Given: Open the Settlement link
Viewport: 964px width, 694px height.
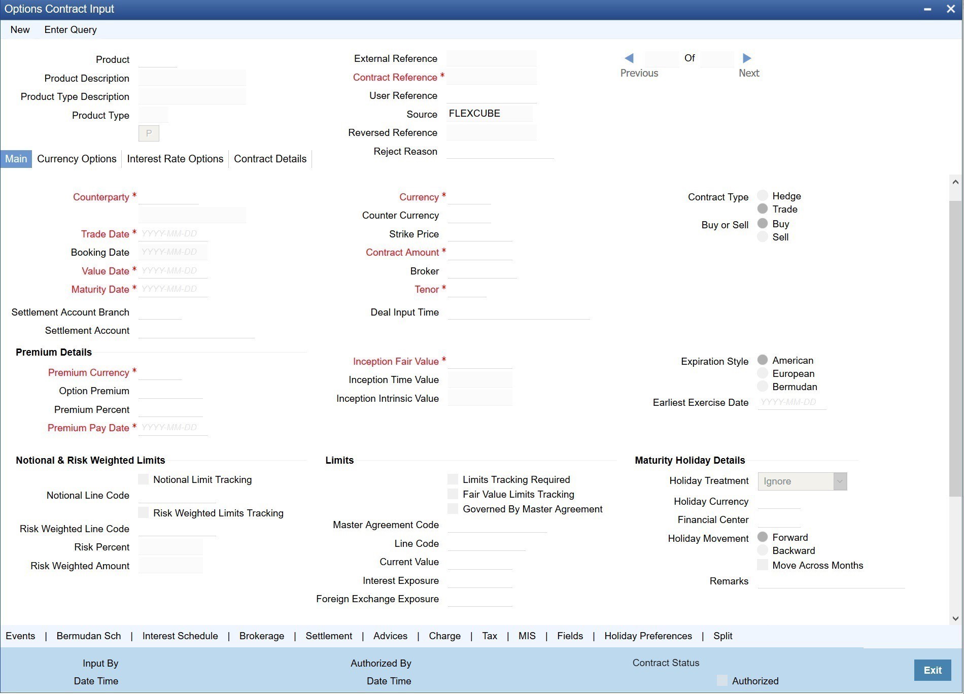Looking at the screenshot, I should coord(329,636).
